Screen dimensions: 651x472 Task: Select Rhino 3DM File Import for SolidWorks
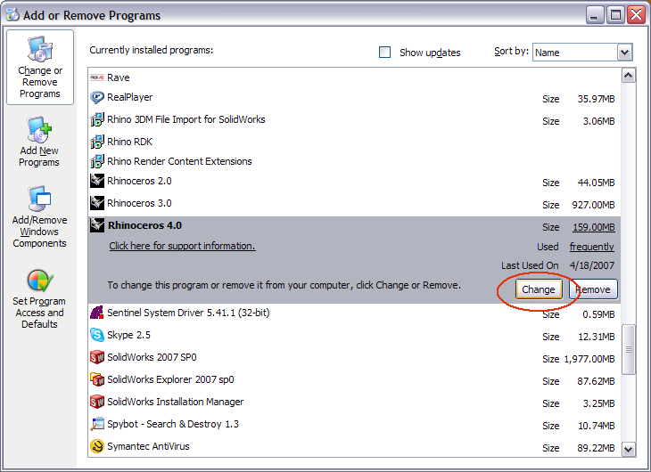point(186,119)
